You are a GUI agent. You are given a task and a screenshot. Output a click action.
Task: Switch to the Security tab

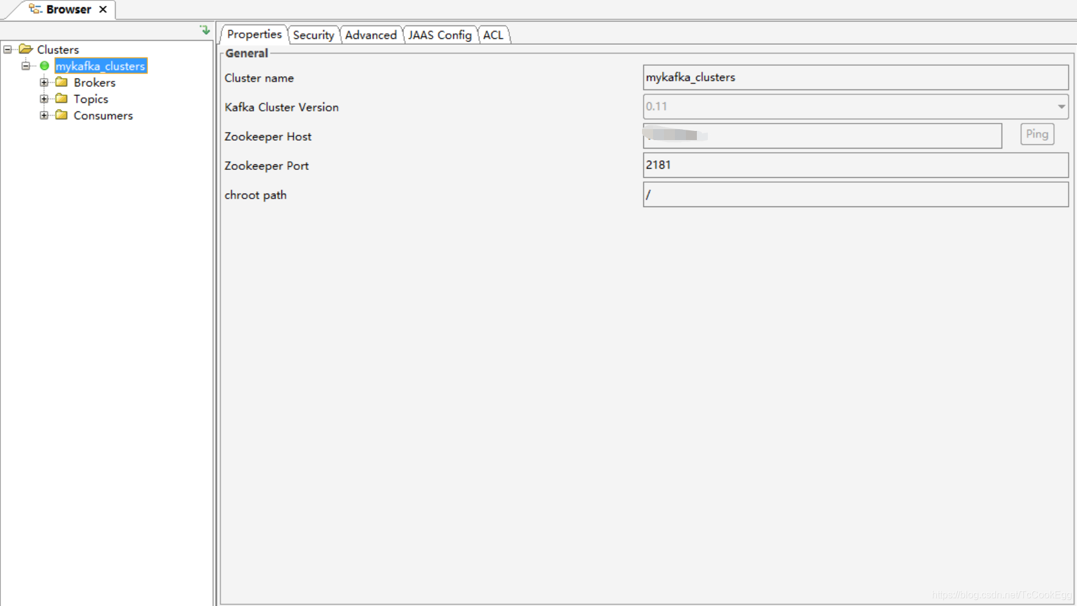click(x=313, y=35)
